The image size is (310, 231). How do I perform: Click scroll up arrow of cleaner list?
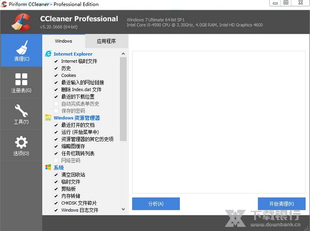tap(123, 54)
